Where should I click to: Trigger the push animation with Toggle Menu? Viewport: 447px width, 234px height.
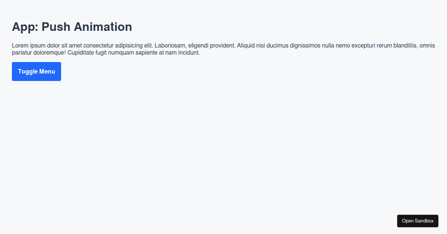pos(36,71)
